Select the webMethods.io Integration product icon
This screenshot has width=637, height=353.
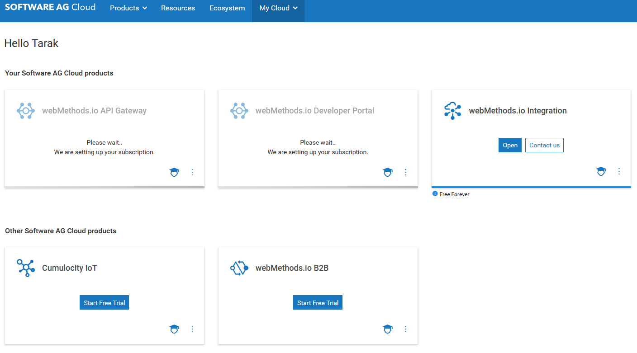click(453, 110)
